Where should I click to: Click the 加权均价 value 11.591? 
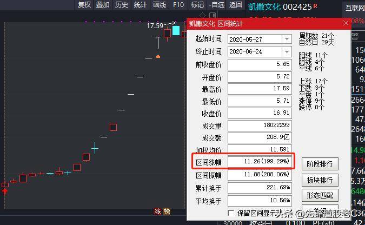260,149
